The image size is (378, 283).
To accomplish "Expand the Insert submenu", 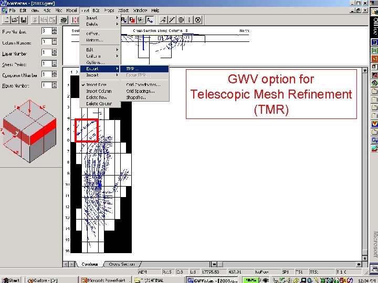I will pos(100,18).
